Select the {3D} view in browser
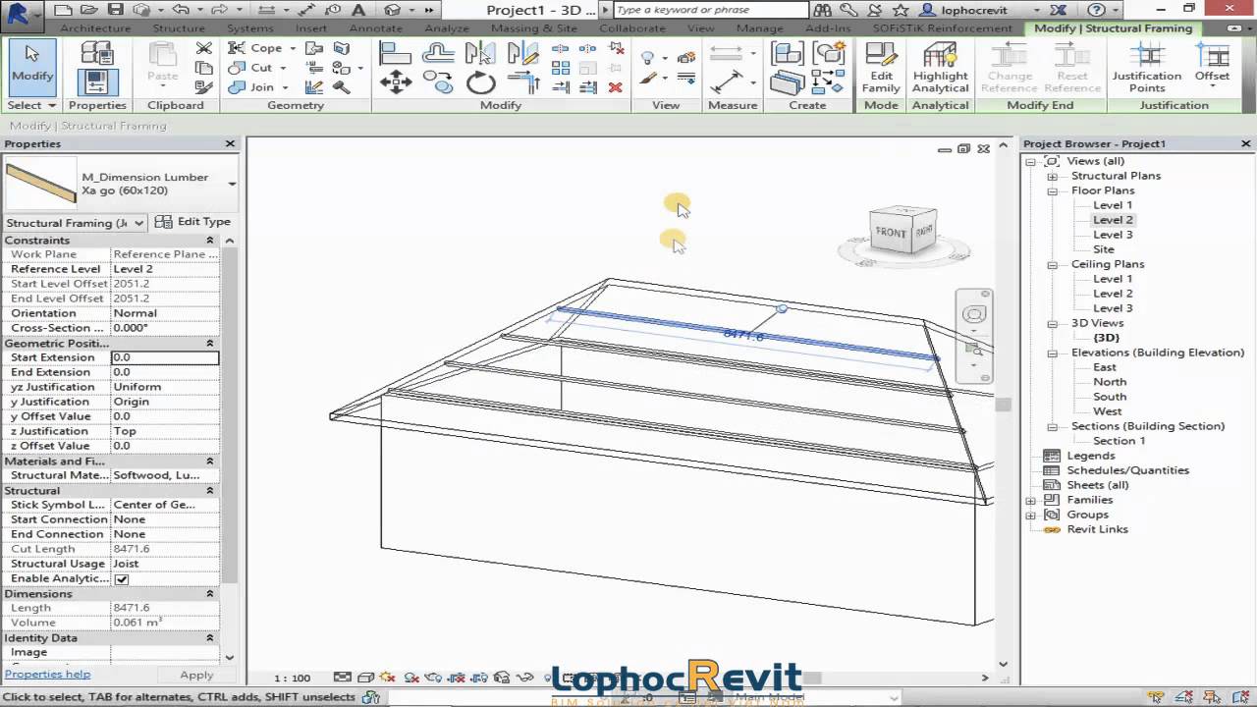Viewport: 1257px width, 707px height. coord(1106,338)
